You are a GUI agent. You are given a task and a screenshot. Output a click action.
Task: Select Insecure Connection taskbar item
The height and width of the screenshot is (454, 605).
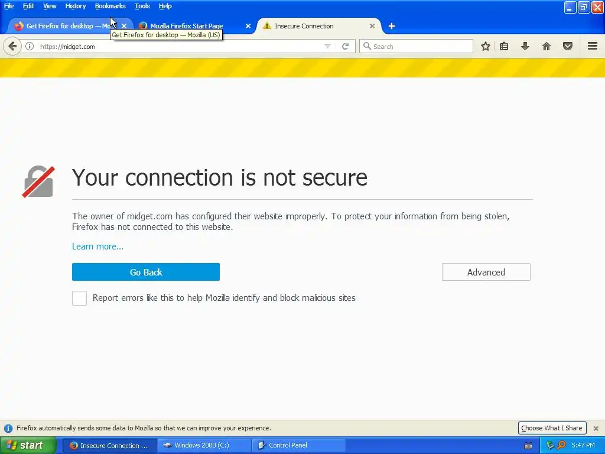(110, 446)
